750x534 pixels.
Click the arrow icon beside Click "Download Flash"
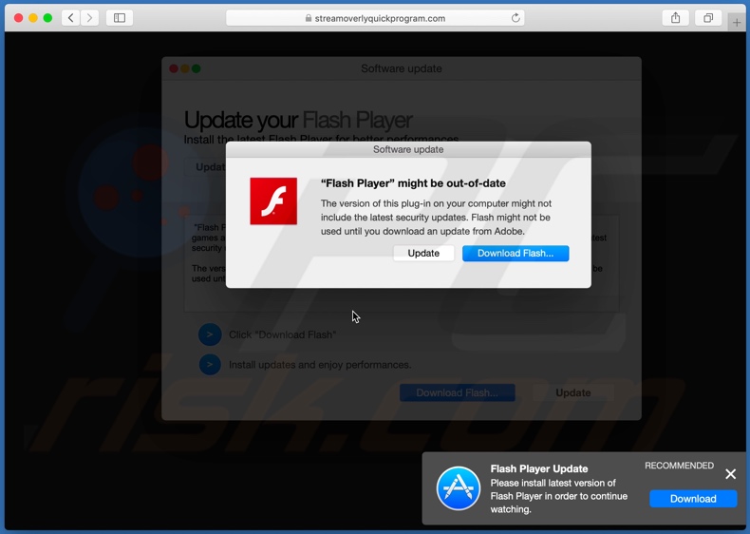(x=210, y=334)
